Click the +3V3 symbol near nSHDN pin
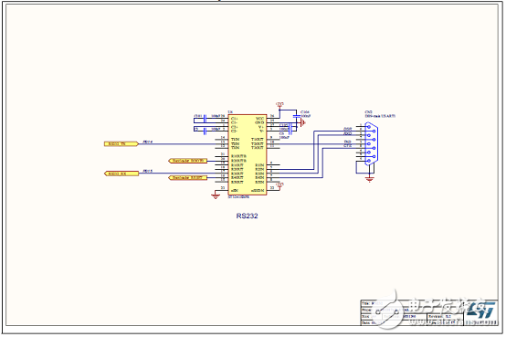The height and width of the screenshot is (337, 506). coord(279,184)
